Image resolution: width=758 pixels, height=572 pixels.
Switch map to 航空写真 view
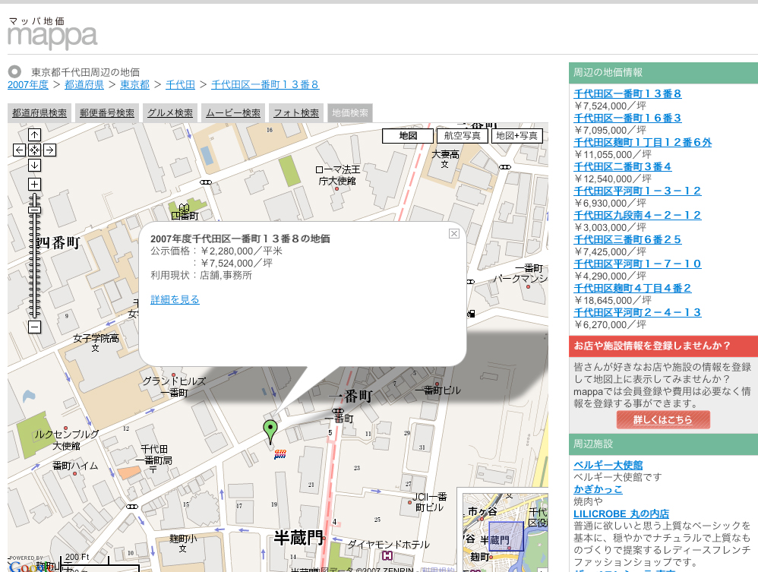[x=462, y=136]
